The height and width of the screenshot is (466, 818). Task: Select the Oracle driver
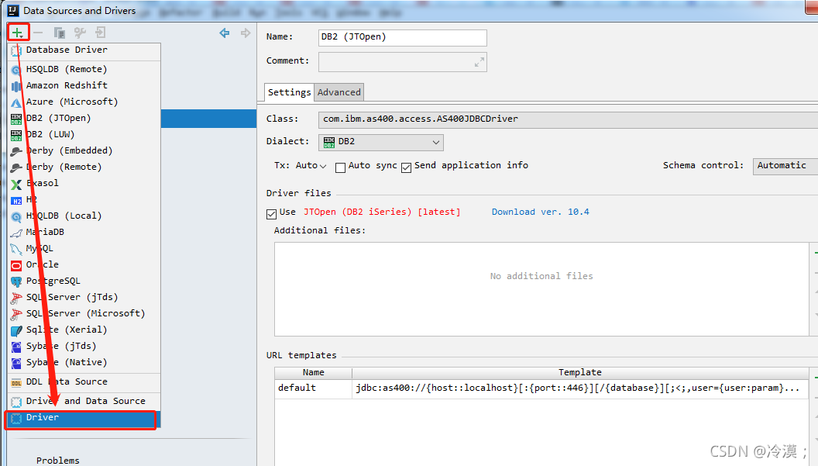coord(84,264)
